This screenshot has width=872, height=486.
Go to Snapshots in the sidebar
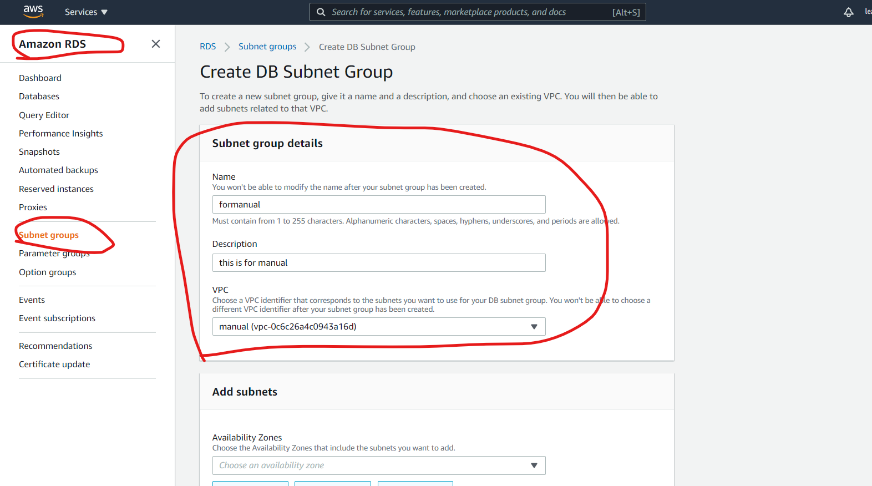[x=39, y=152]
